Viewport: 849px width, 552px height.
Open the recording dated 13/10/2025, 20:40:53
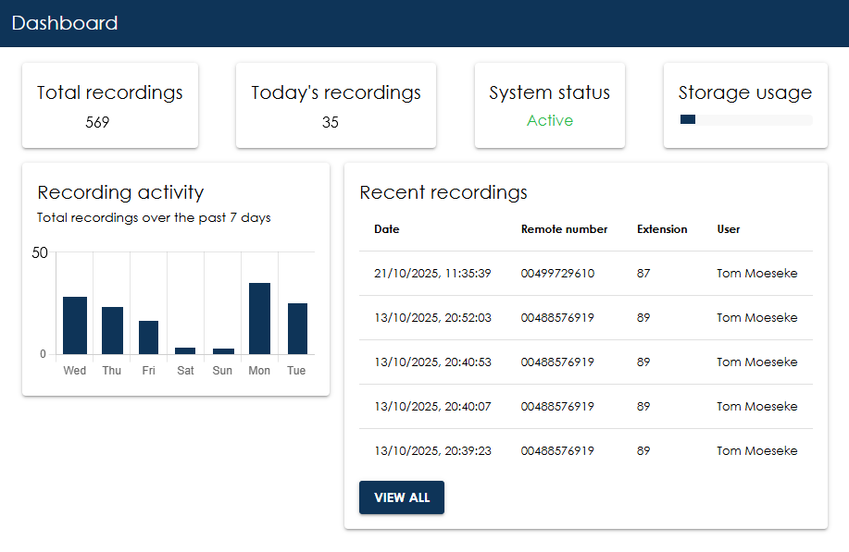point(432,362)
